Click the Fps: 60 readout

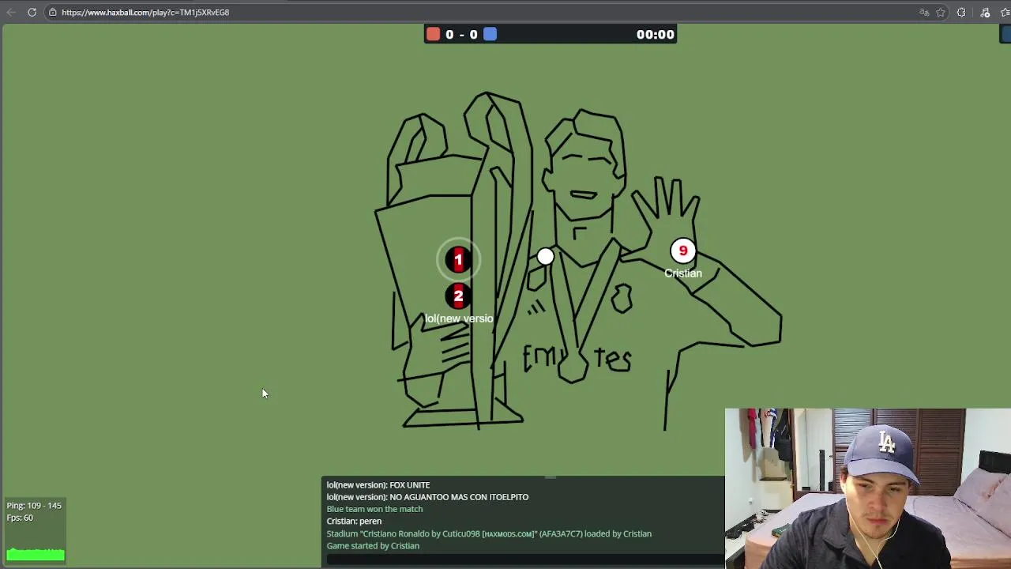point(20,518)
